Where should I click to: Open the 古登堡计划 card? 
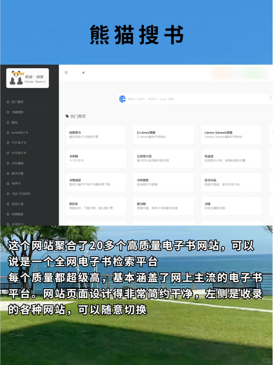coord(164,158)
